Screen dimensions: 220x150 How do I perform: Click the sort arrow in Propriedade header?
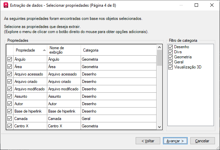[44, 50]
